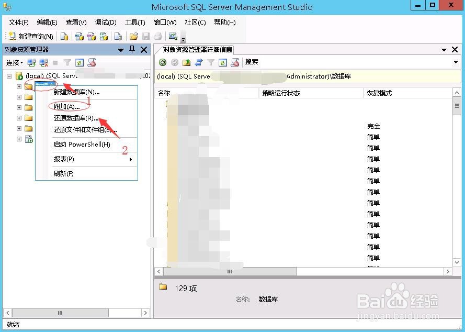This screenshot has width=465, height=332.
Task: Click the Stop square icon in Object Explorer
Action: [55, 63]
